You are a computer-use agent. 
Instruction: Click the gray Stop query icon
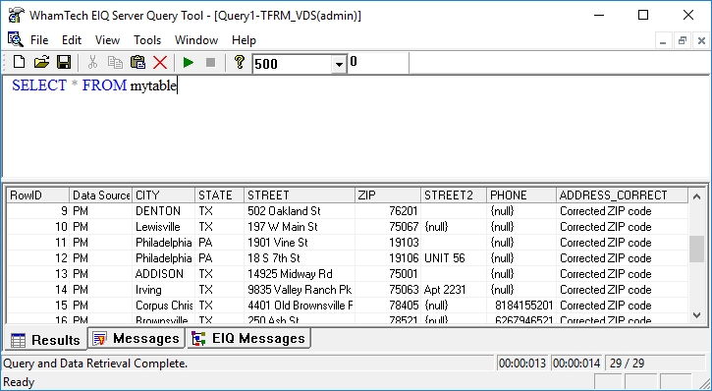pos(210,62)
